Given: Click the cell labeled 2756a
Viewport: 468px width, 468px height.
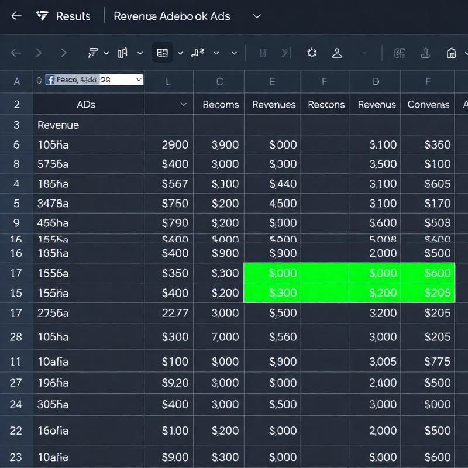Looking at the screenshot, I should pyautogui.click(x=89, y=313).
